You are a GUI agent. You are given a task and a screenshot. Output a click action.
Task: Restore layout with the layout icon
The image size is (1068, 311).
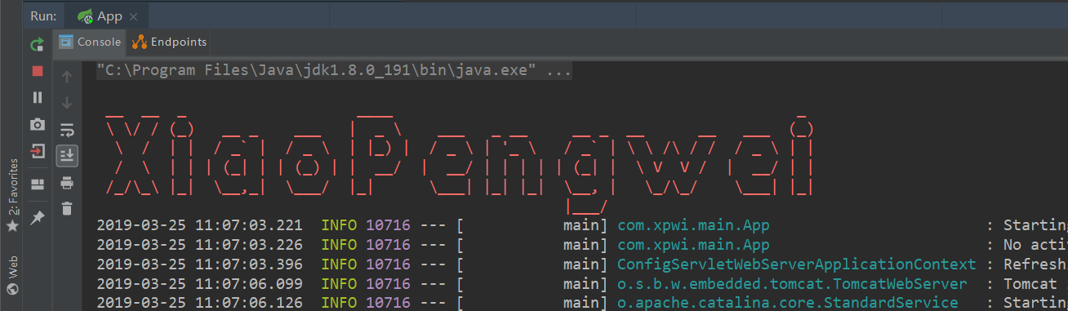pos(37,184)
